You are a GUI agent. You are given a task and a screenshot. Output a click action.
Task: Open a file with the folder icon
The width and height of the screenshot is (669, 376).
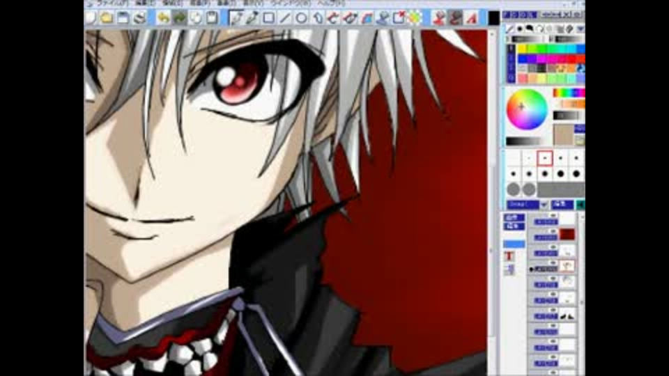107,18
